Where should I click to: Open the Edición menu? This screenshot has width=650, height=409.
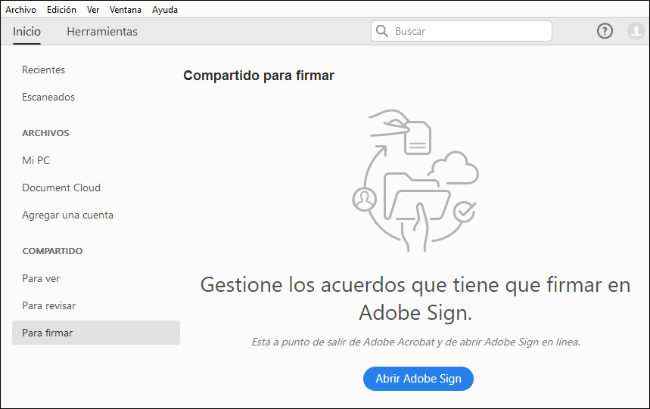click(61, 10)
